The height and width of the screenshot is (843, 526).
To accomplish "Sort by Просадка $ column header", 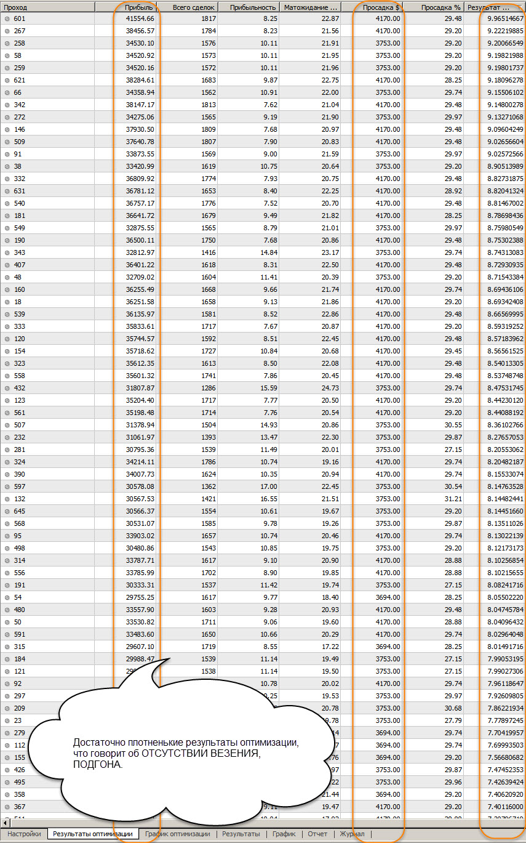I will pyautogui.click(x=372, y=7).
